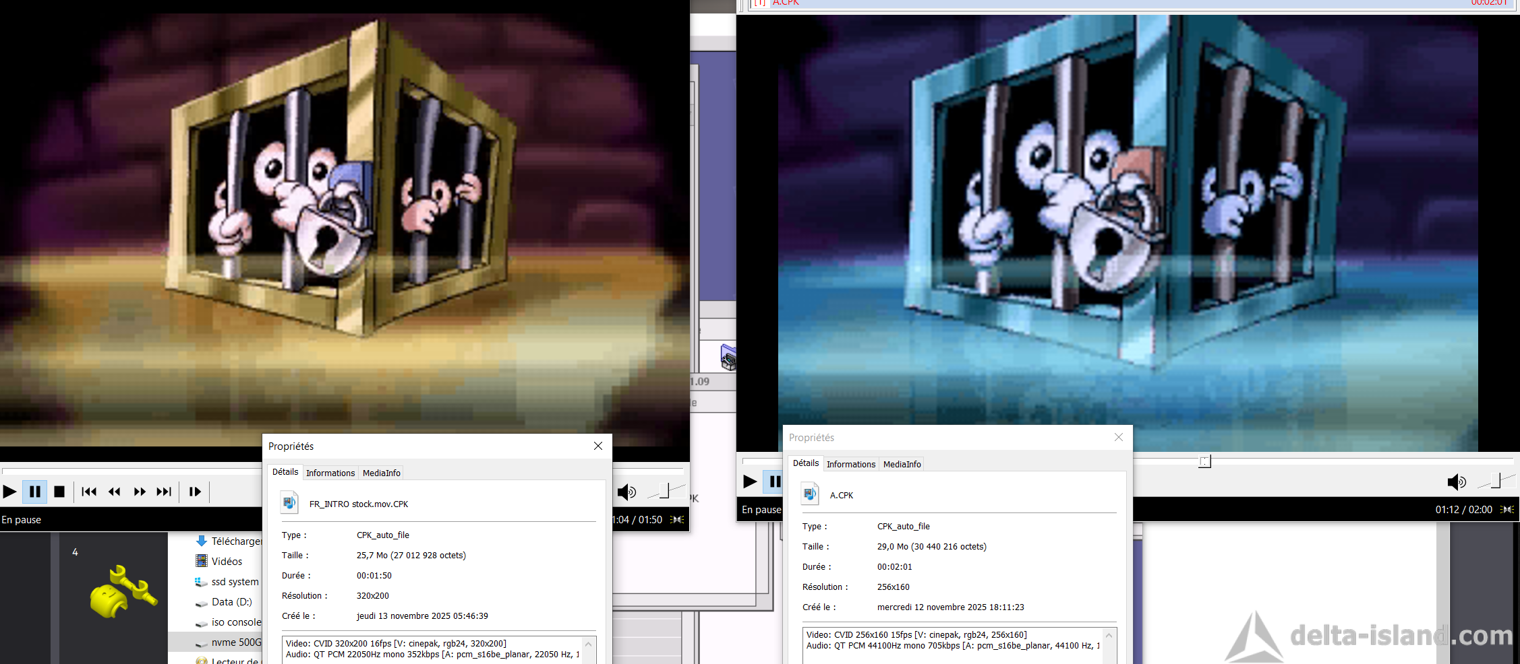Click the 'Video: CVID 256x160 15fps' line
This screenshot has height=664, width=1520.
(x=917, y=635)
